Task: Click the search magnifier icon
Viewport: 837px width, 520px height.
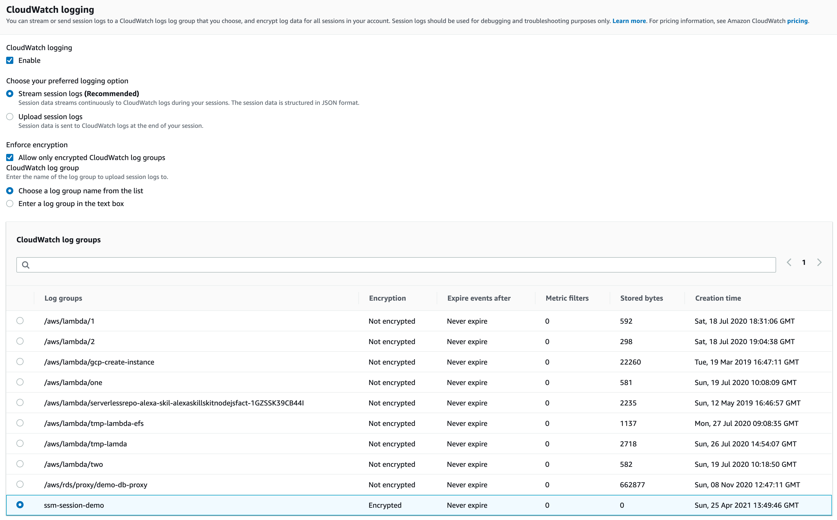Action: [x=26, y=265]
